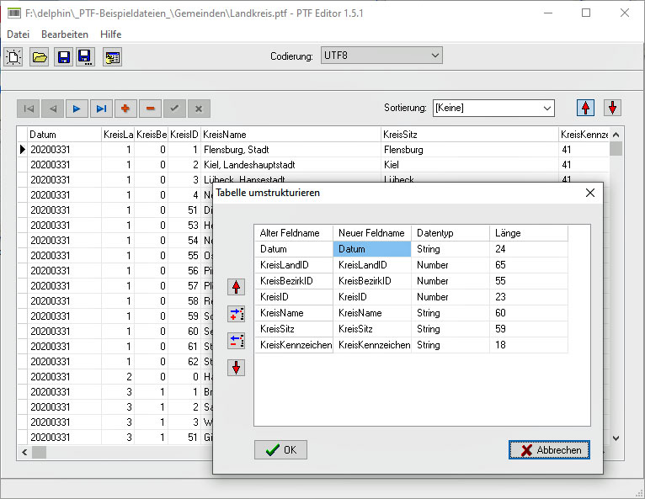The image size is (645, 499).
Task: Move field down in restructure dialog
Action: [x=236, y=368]
